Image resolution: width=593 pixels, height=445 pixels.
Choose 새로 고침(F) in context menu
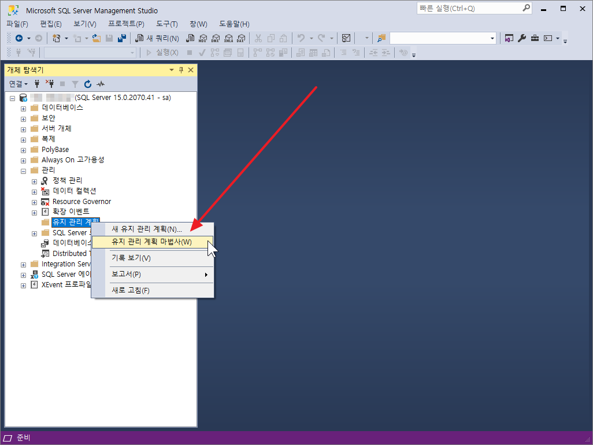coord(153,291)
